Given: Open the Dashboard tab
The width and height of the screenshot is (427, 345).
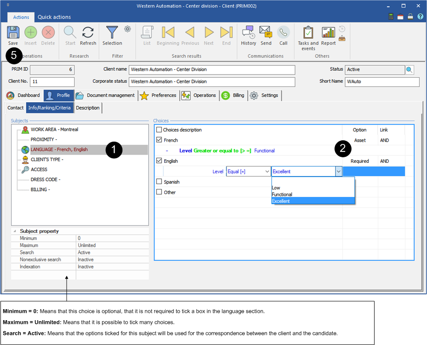Looking at the screenshot, I should [x=23, y=95].
